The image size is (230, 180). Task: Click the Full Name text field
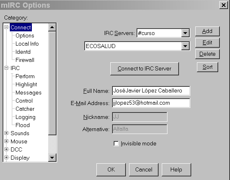pos(151,91)
